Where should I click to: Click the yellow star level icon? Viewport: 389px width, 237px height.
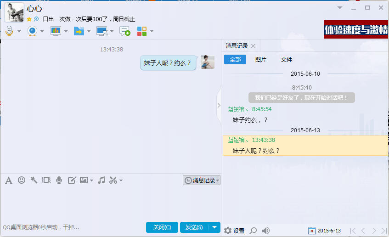coord(29,19)
